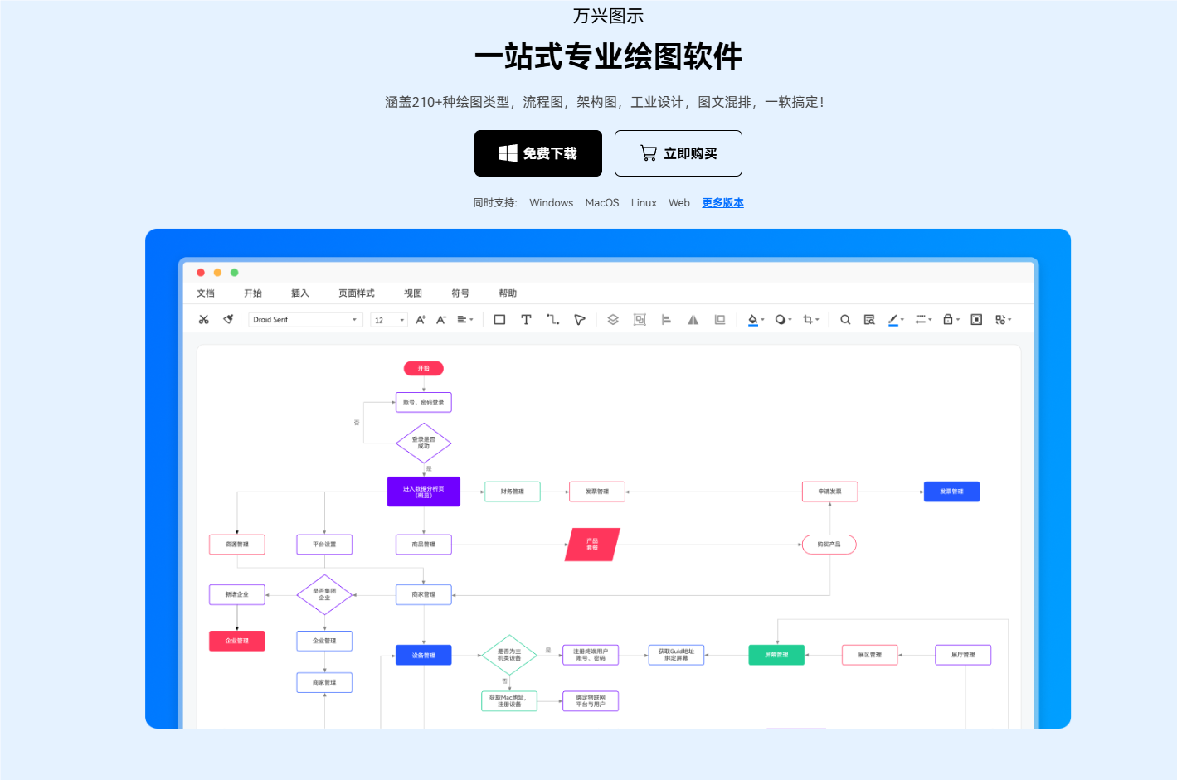Image resolution: width=1177 pixels, height=780 pixels.
Task: Click the increase font size icon
Action: point(420,319)
